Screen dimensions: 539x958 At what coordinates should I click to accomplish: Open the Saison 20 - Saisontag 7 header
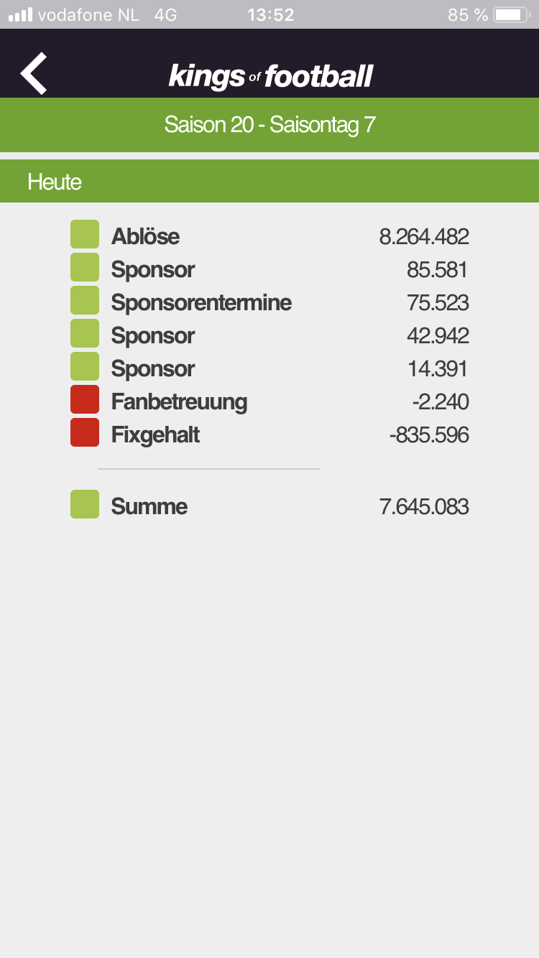[269, 125]
